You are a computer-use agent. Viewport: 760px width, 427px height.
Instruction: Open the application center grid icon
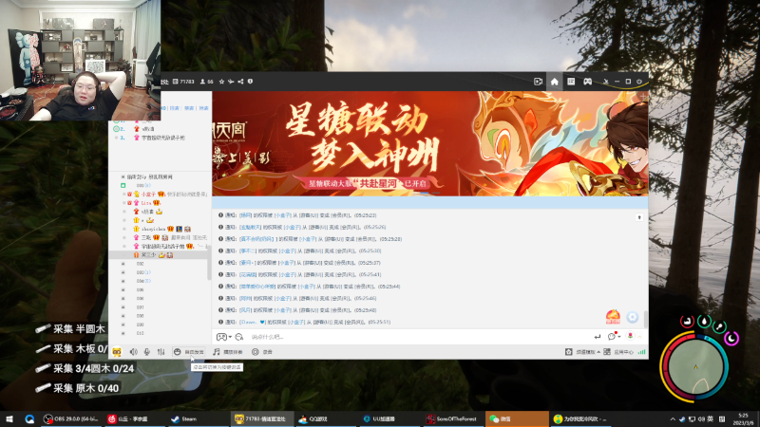pos(607,352)
